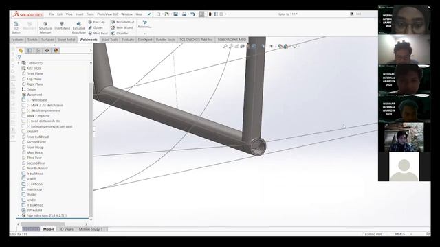This screenshot has height=247, width=440.
Task: Open the ConfigurationManager tab icon
Action: [x=38, y=50]
